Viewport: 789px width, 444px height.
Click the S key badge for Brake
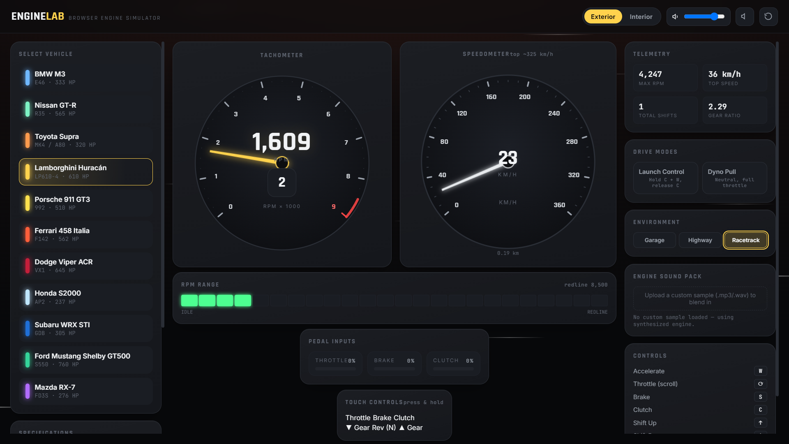760,397
